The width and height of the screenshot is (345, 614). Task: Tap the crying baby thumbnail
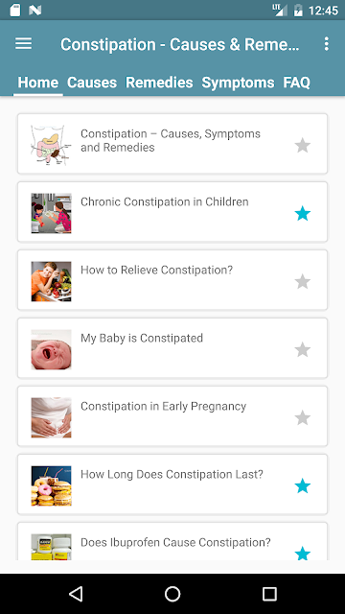click(51, 349)
